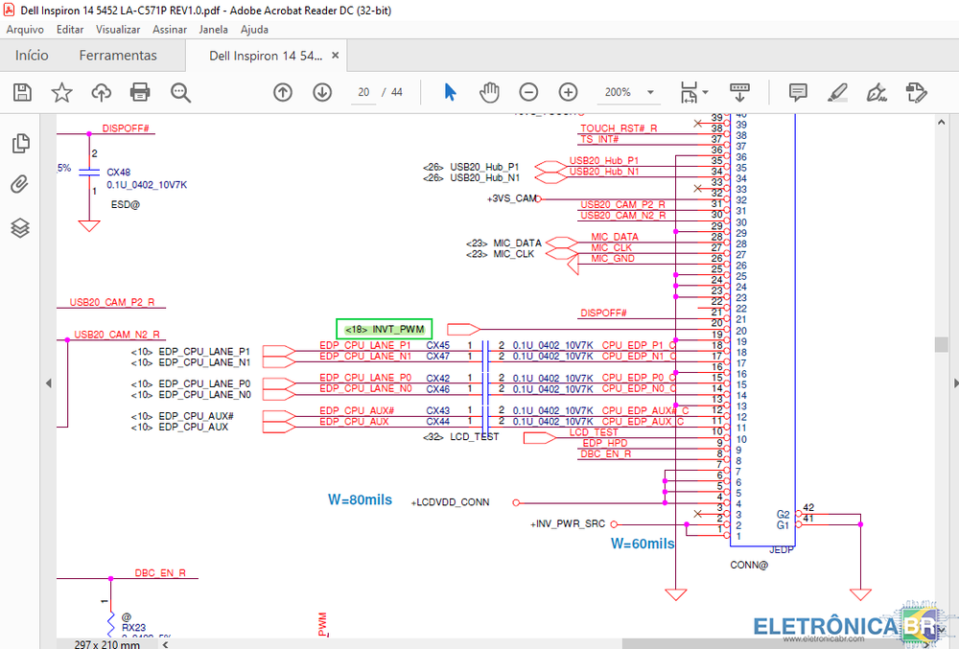Go to previous page arrow

click(x=283, y=92)
